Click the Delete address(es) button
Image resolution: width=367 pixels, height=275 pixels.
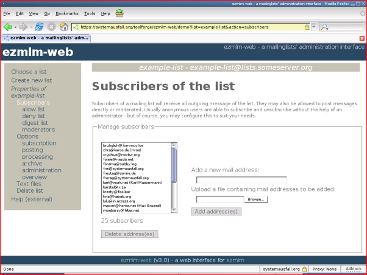(x=129, y=234)
